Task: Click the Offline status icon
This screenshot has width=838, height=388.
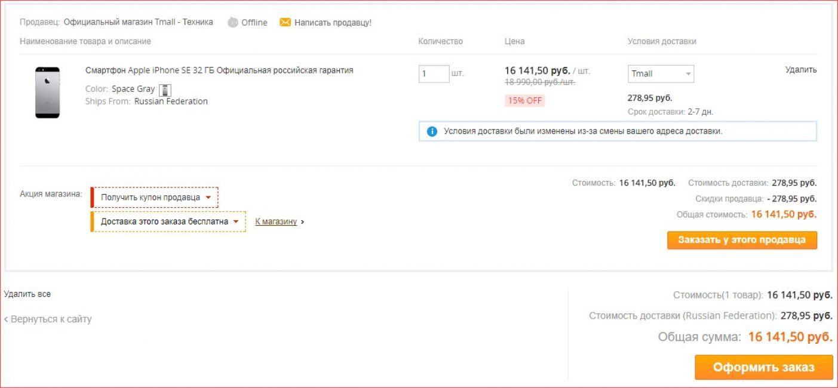Action: click(x=233, y=22)
